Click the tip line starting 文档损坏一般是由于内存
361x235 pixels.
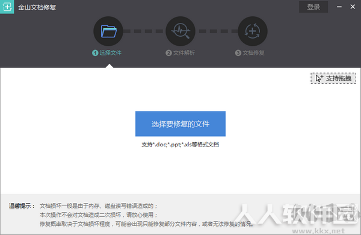point(99,206)
